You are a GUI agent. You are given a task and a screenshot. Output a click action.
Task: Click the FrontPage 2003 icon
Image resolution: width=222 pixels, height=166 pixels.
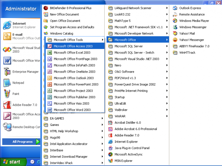tap(49, 59)
